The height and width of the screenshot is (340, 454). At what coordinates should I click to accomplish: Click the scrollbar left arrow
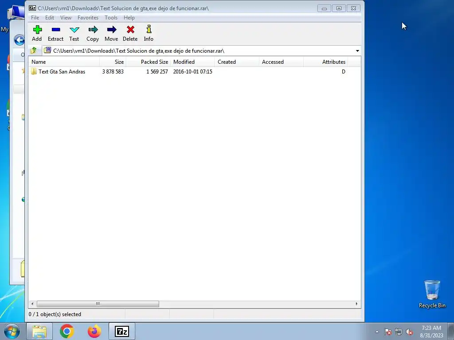click(32, 304)
